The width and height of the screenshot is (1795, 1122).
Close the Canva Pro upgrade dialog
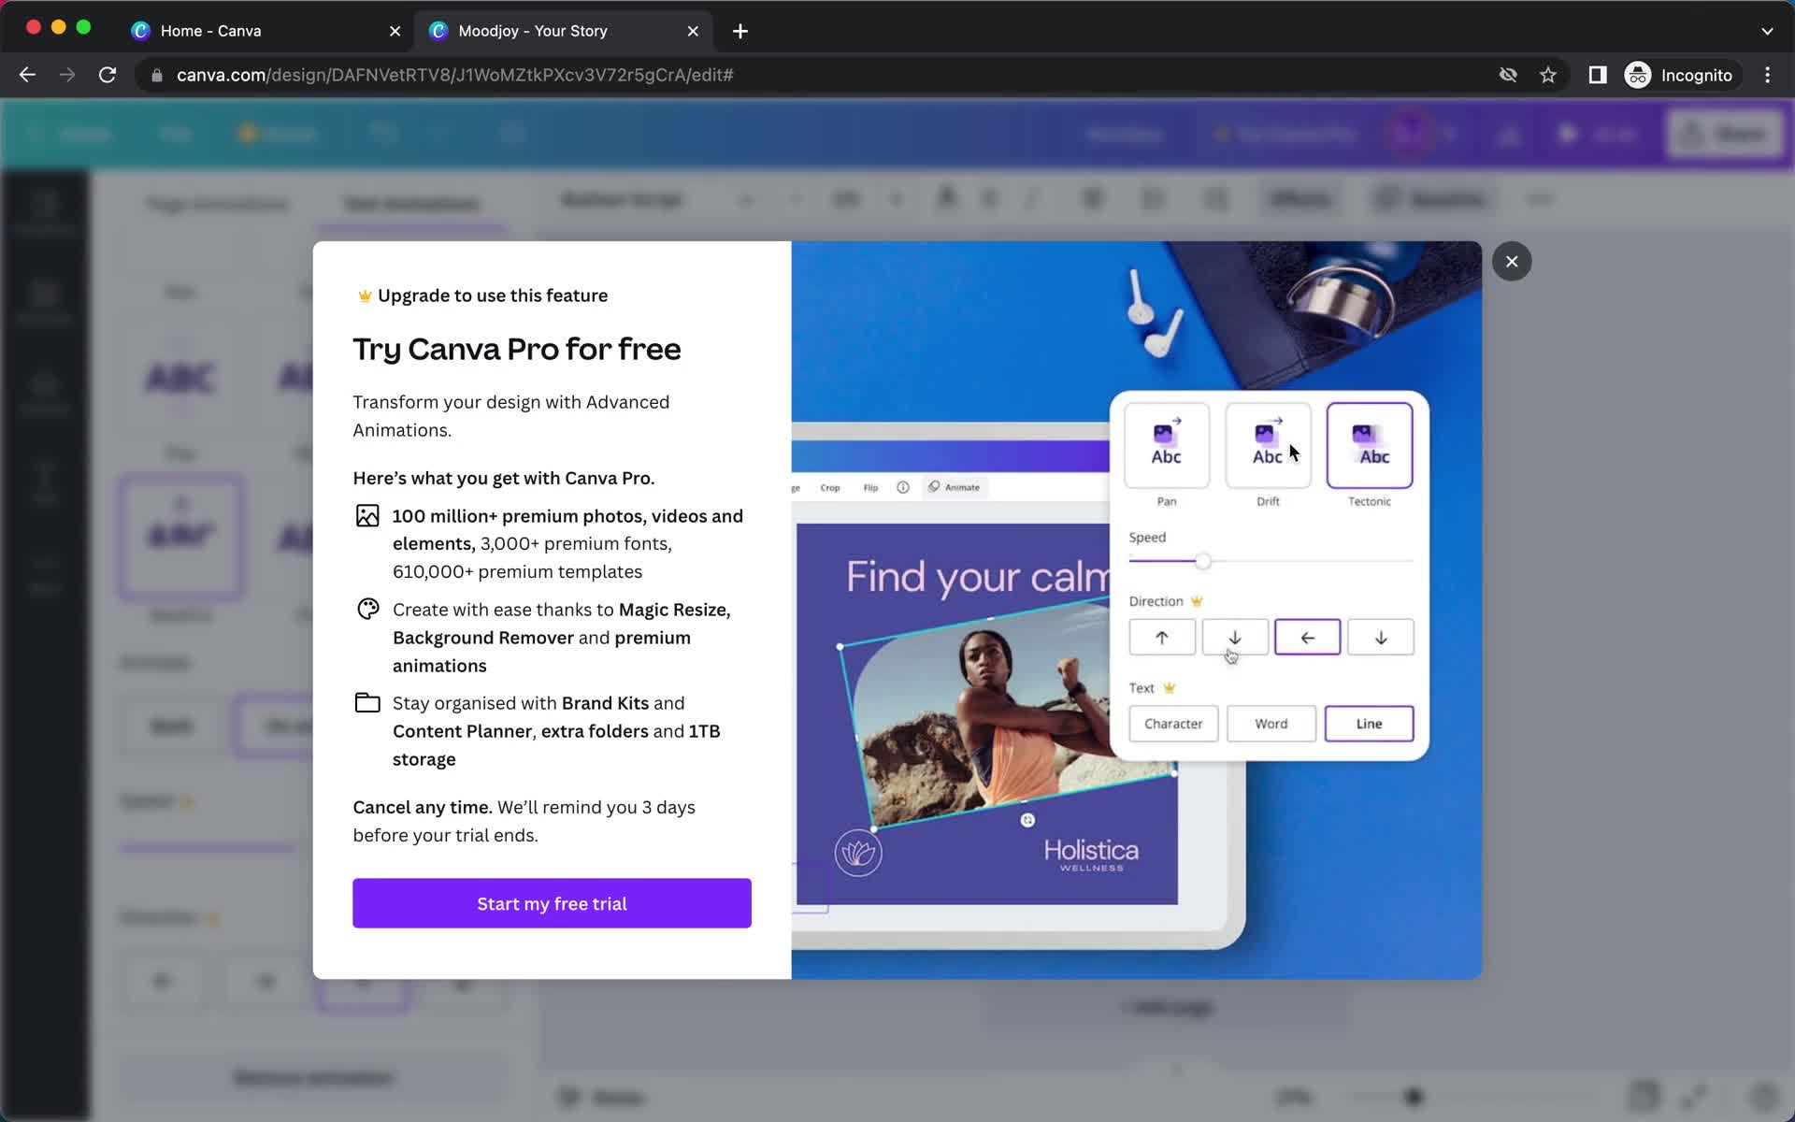click(x=1511, y=261)
